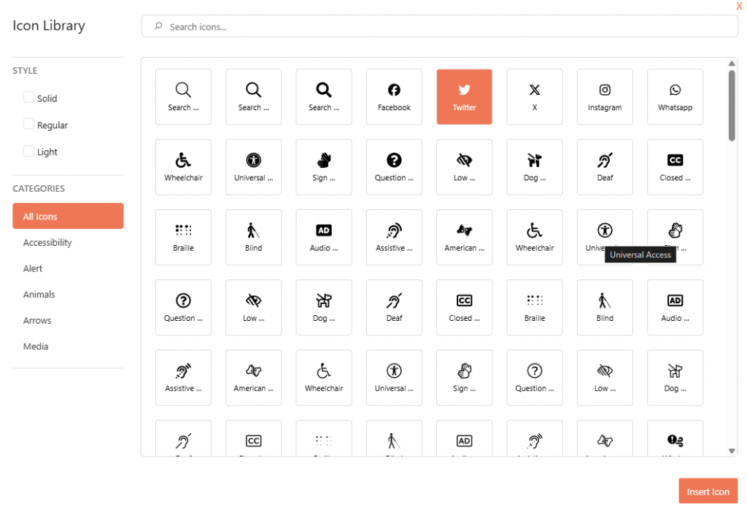Select the Facebook icon tile
Image resolution: width=747 pixels, height=509 pixels.
394,97
